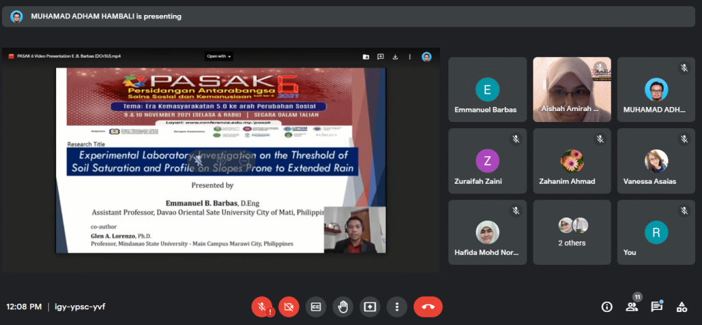Click the 'Emmanuel Barbas' name label
Screen dimensions: 702x325
point(485,110)
